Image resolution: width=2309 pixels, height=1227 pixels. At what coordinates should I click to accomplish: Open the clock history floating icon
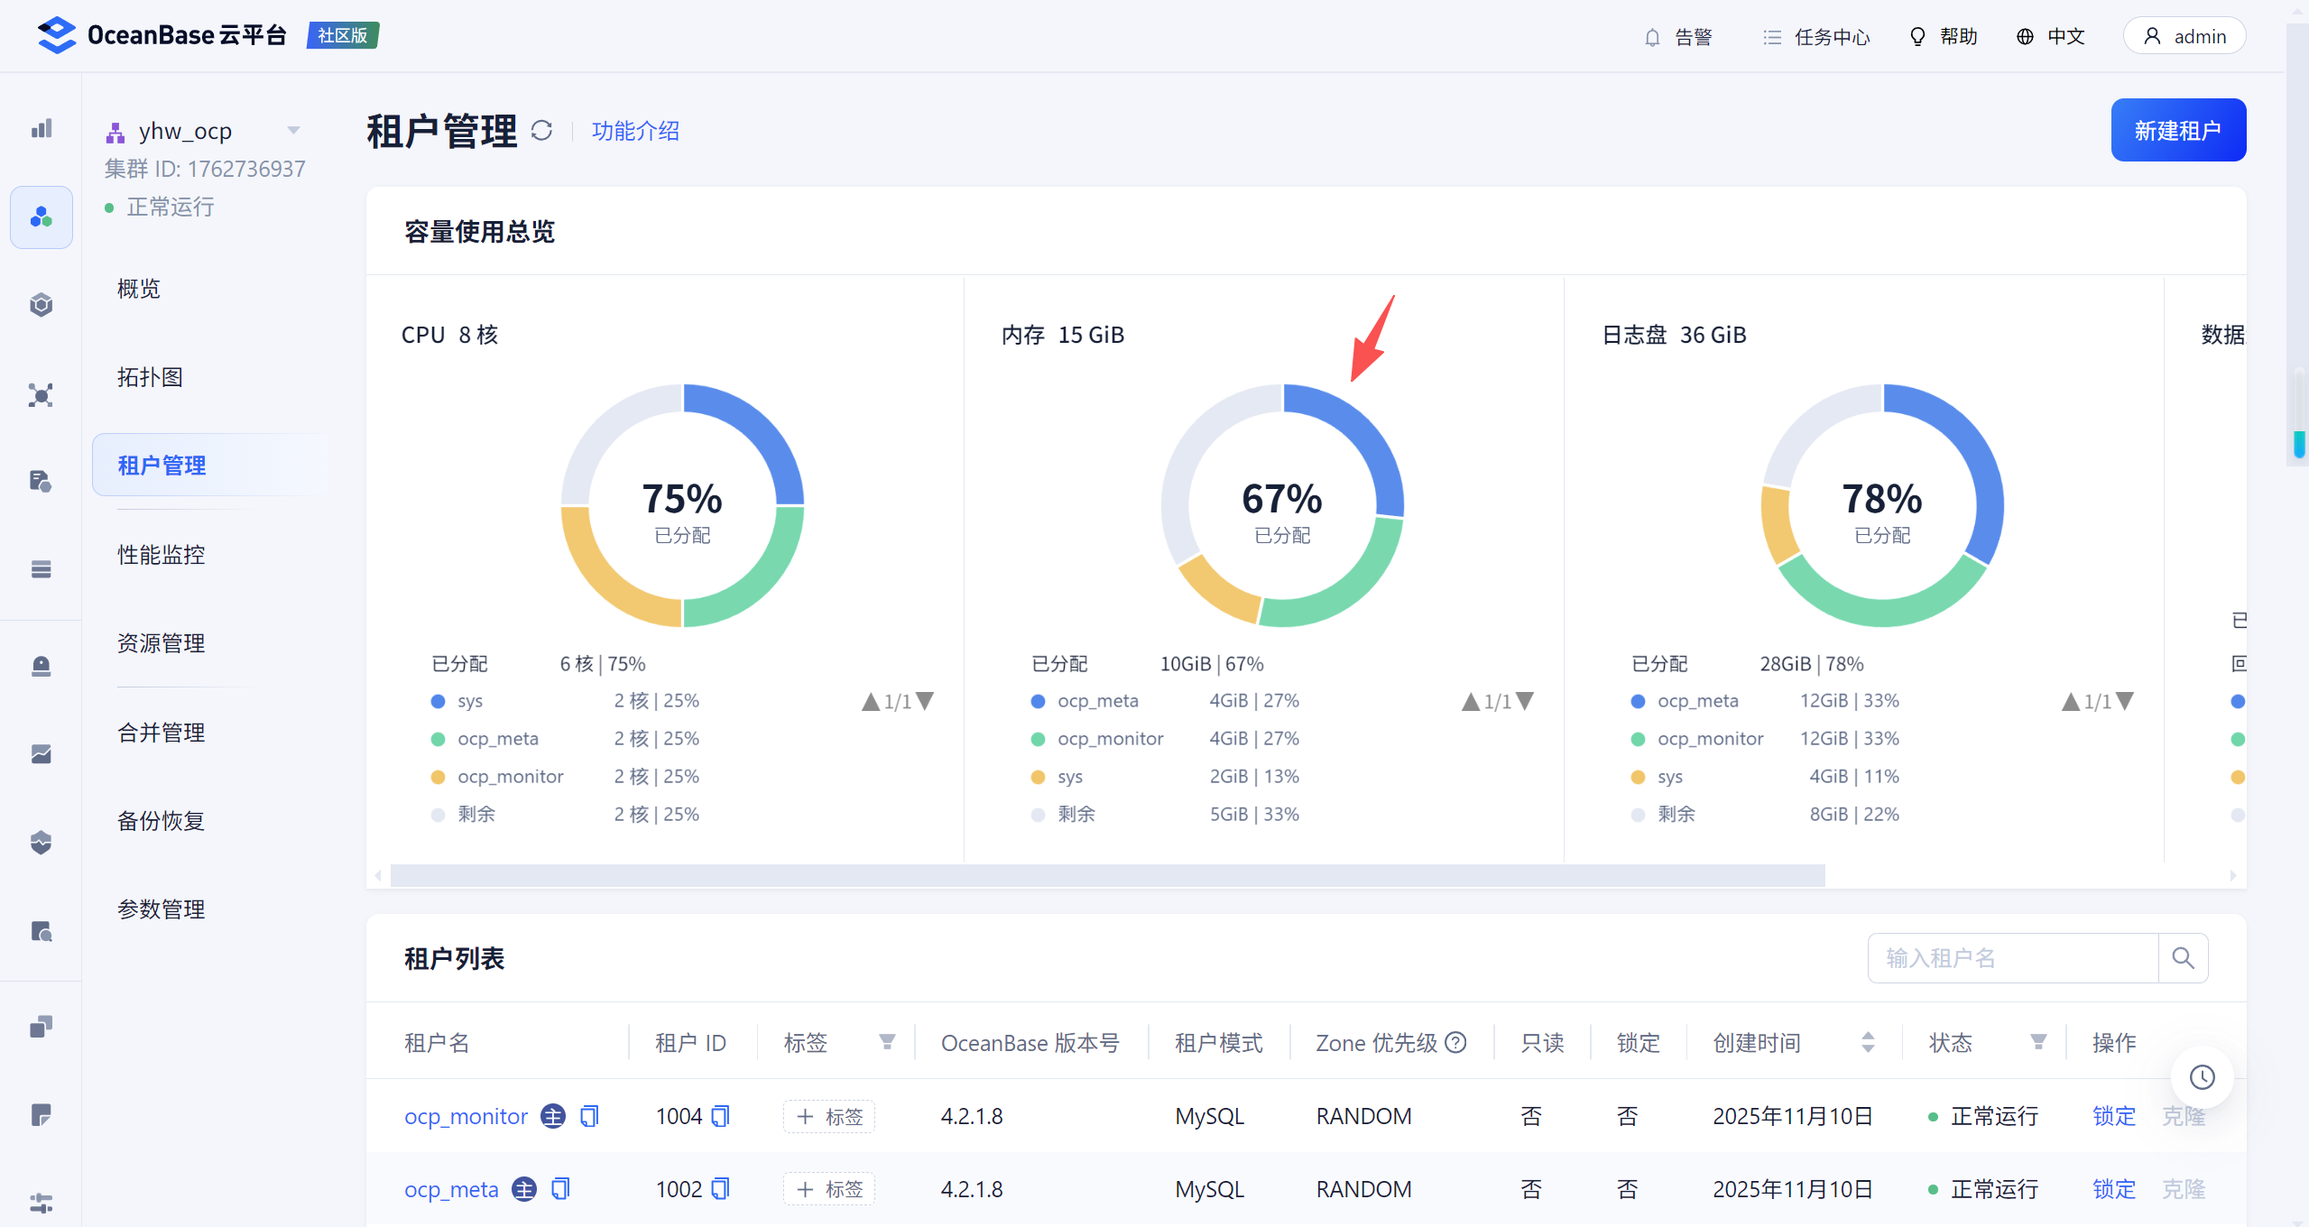tap(2202, 1076)
